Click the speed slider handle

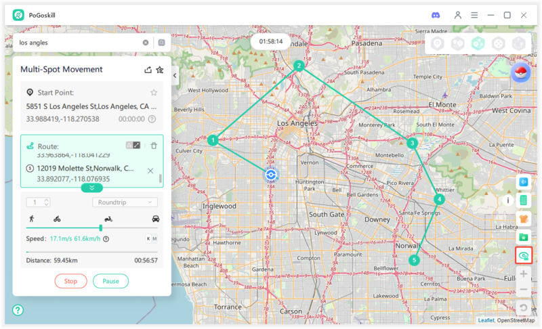pyautogui.click(x=101, y=228)
